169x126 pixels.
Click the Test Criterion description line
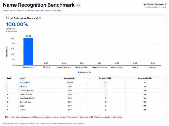pos(32,11)
